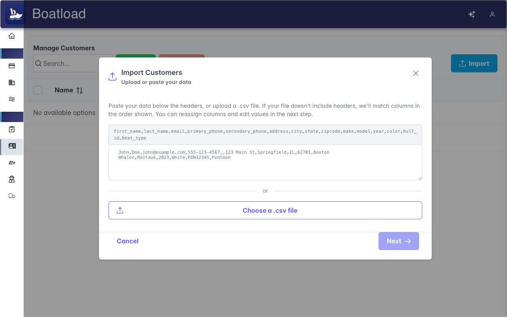Toggle the select-all customers checkbox
The height and width of the screenshot is (317, 507).
tap(38, 90)
